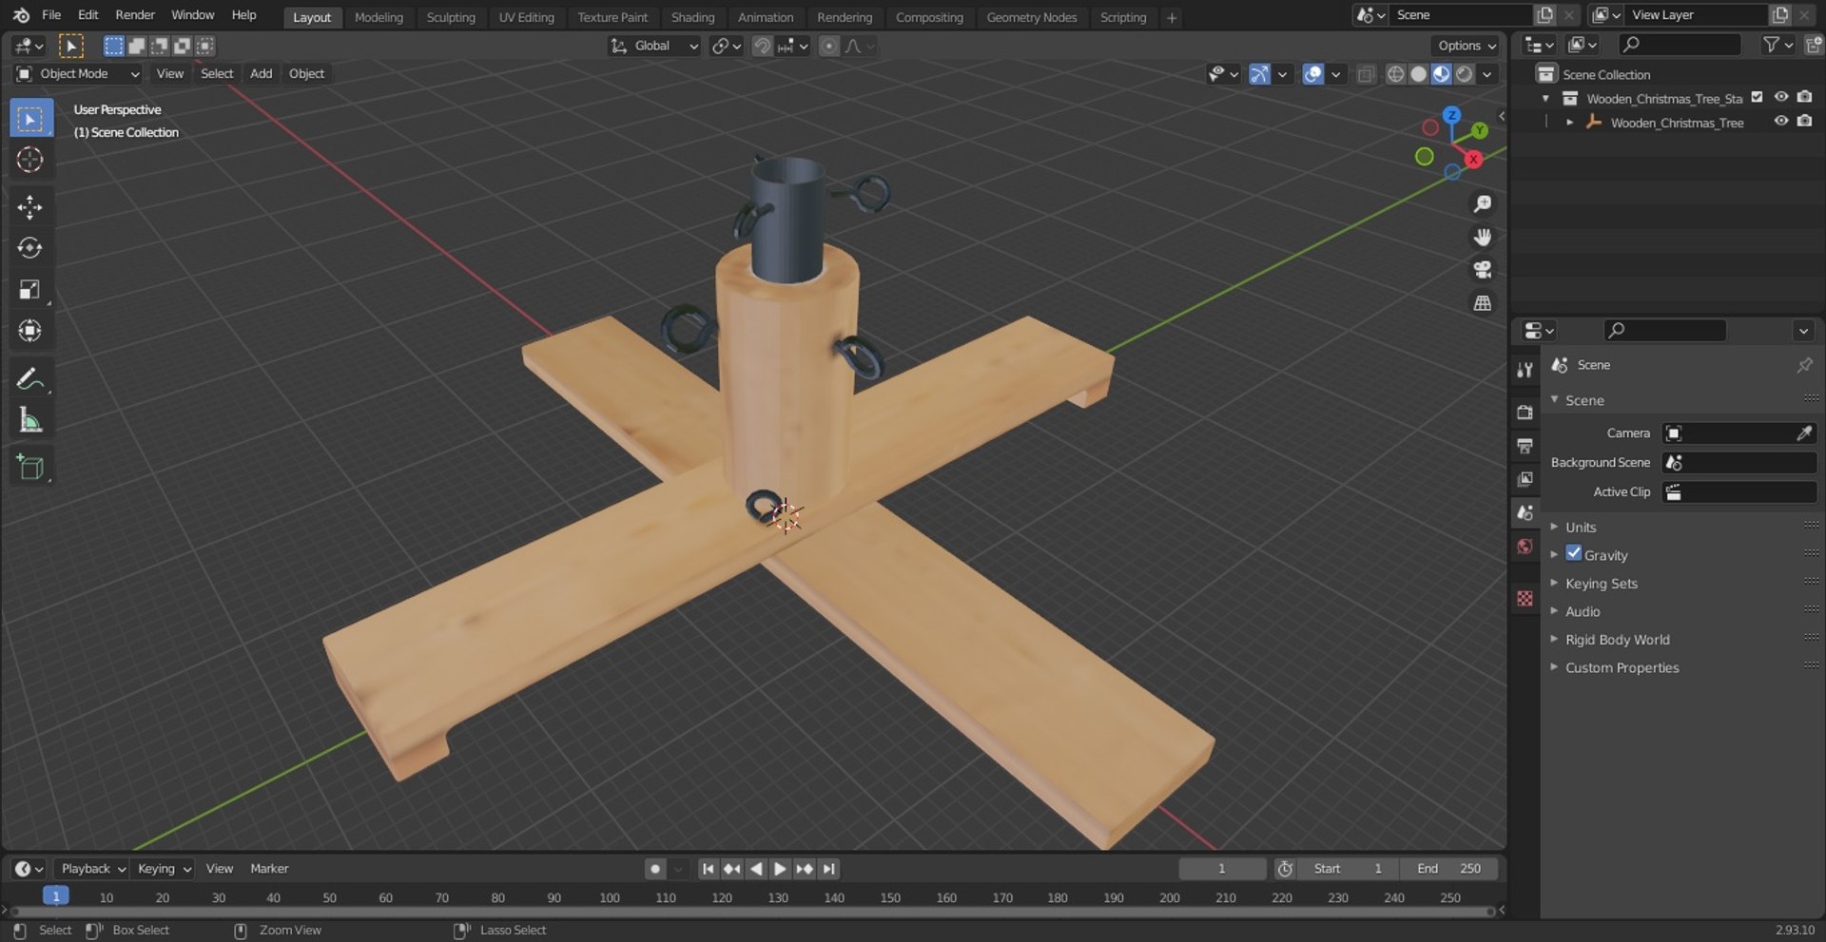
Task: Click the End frame 250 field
Action: 1449,869
